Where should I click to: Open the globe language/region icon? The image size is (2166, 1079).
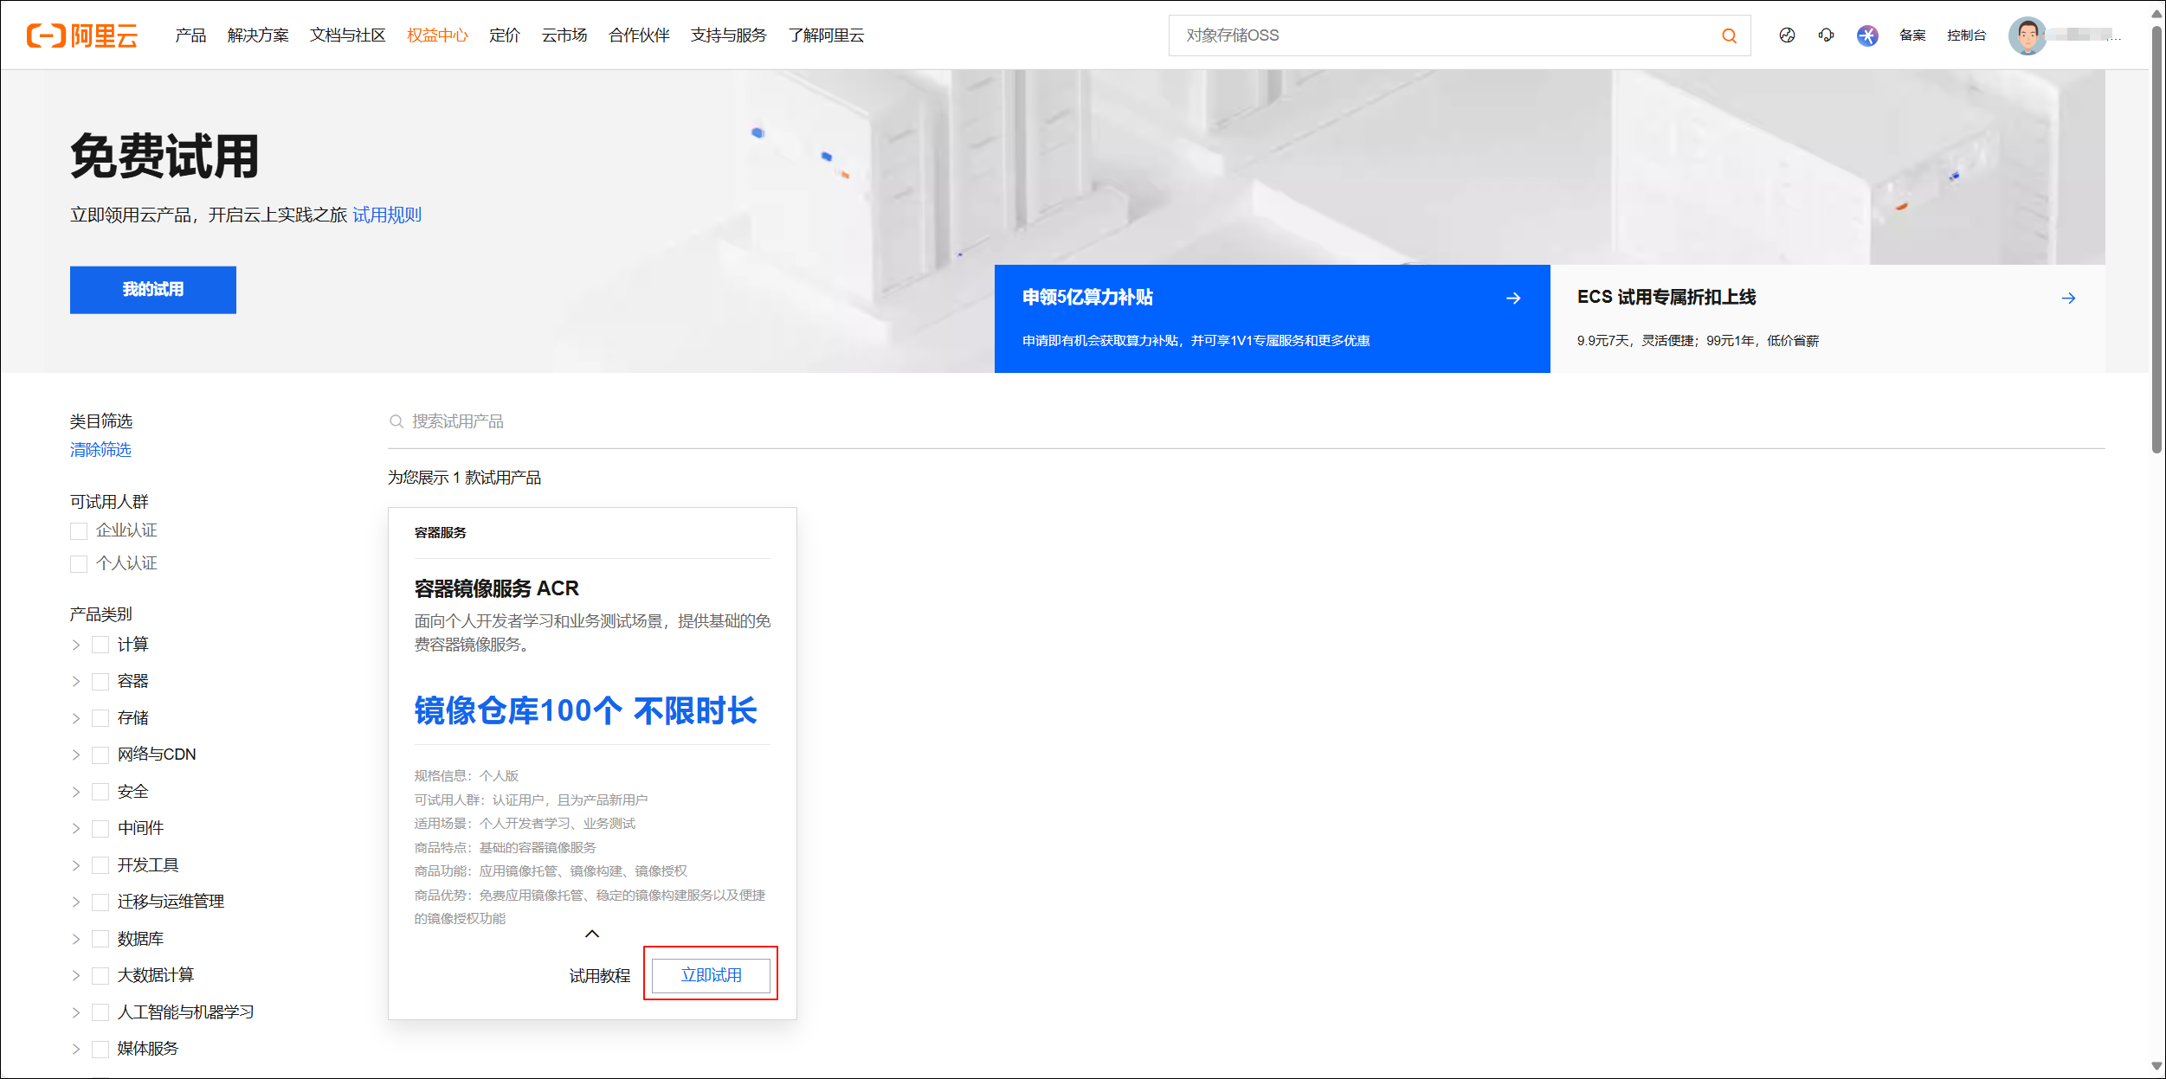tap(1787, 35)
